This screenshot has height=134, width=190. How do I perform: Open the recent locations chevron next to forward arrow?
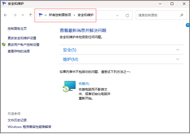23,15
